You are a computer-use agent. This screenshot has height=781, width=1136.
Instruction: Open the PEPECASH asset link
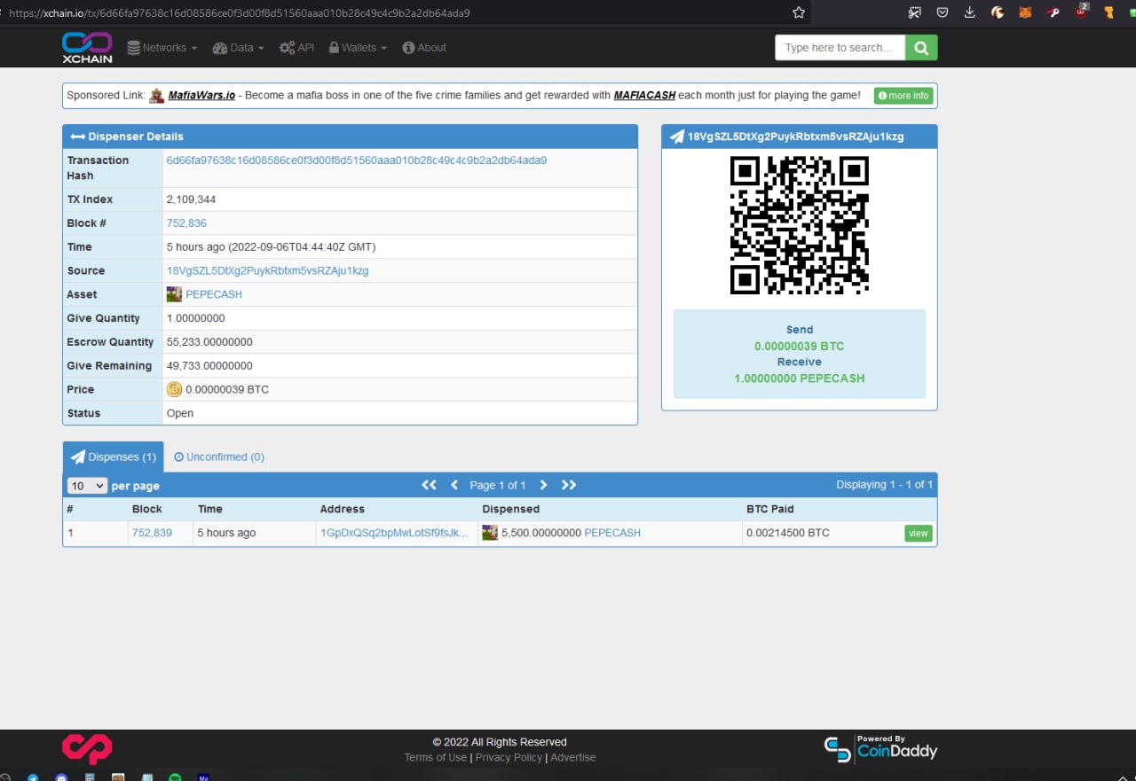pos(214,294)
